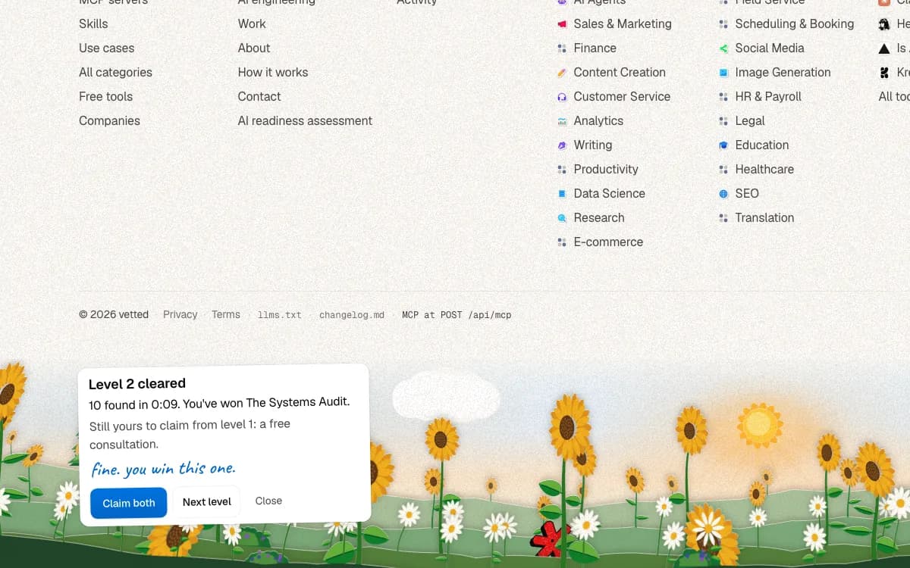
Task: Open the llms.txt link
Action: tap(280, 315)
